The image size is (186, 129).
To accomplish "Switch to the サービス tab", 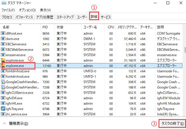I will (x=106, y=17).
